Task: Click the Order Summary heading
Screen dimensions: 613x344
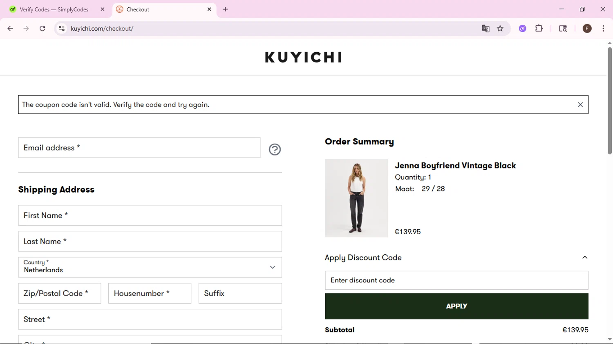Action: tap(359, 142)
